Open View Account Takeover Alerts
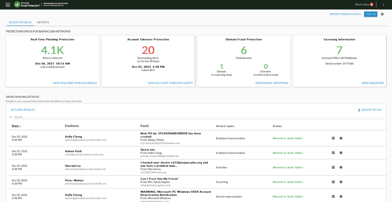 click(x=170, y=83)
